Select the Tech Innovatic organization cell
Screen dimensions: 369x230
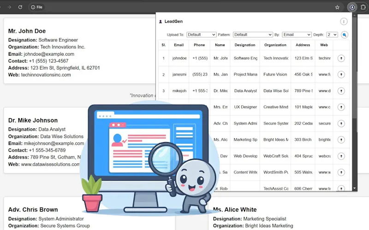[x=275, y=58]
